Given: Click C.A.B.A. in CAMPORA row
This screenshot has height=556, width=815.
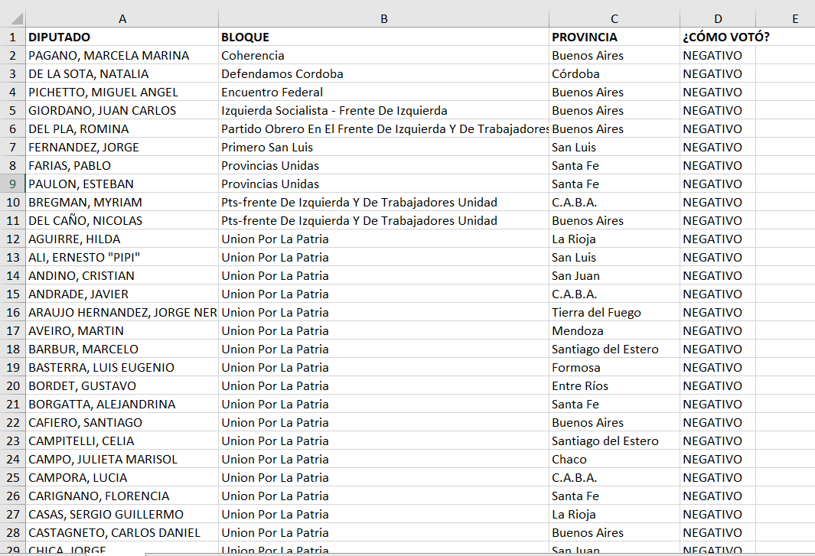Looking at the screenshot, I should 615,477.
